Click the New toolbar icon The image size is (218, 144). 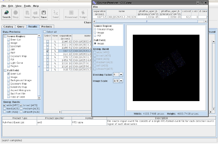[x=27, y=14]
